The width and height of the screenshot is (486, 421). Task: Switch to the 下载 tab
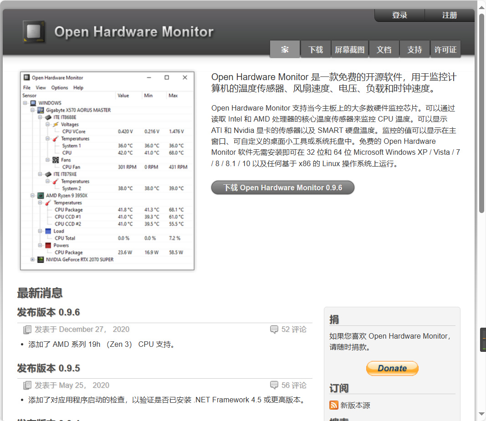[x=316, y=49]
